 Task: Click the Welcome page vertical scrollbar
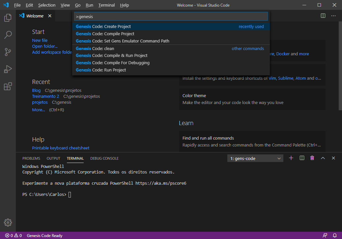[x=340, y=66]
